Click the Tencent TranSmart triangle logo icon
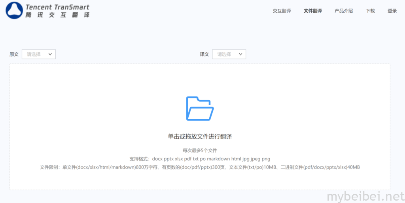This screenshot has width=405, height=203. coord(14,11)
